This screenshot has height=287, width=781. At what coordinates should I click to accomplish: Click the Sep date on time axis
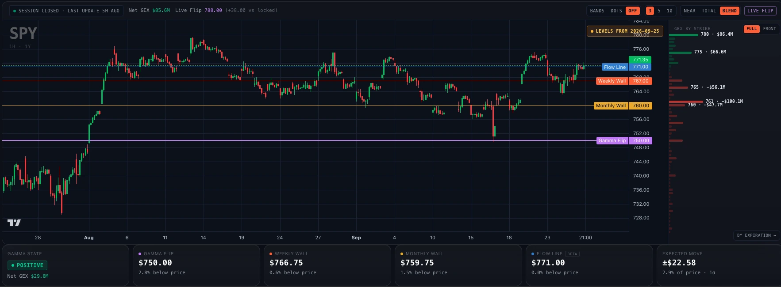356,238
